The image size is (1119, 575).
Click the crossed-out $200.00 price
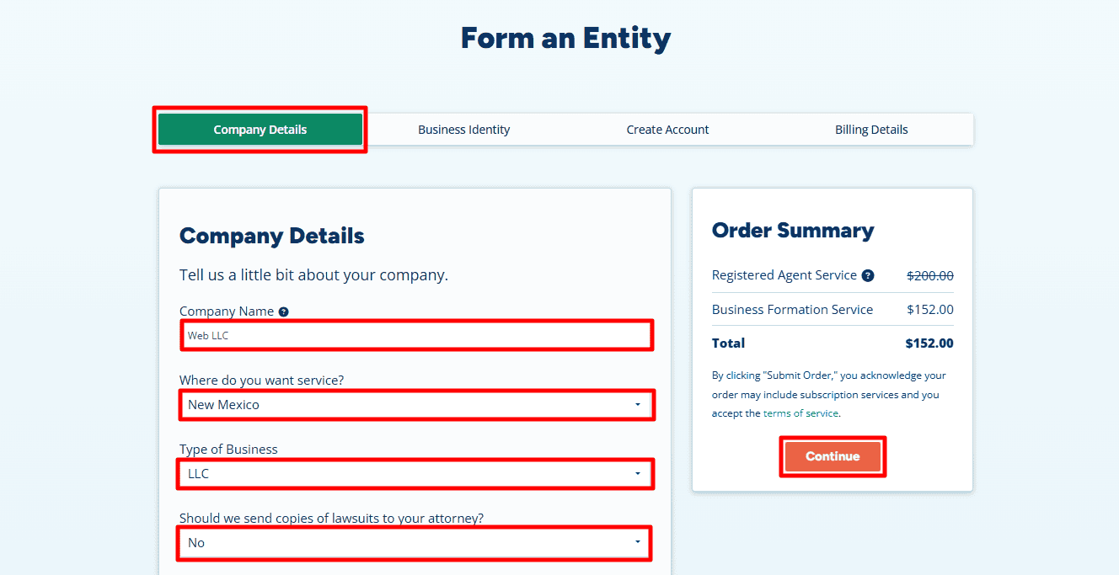(930, 275)
